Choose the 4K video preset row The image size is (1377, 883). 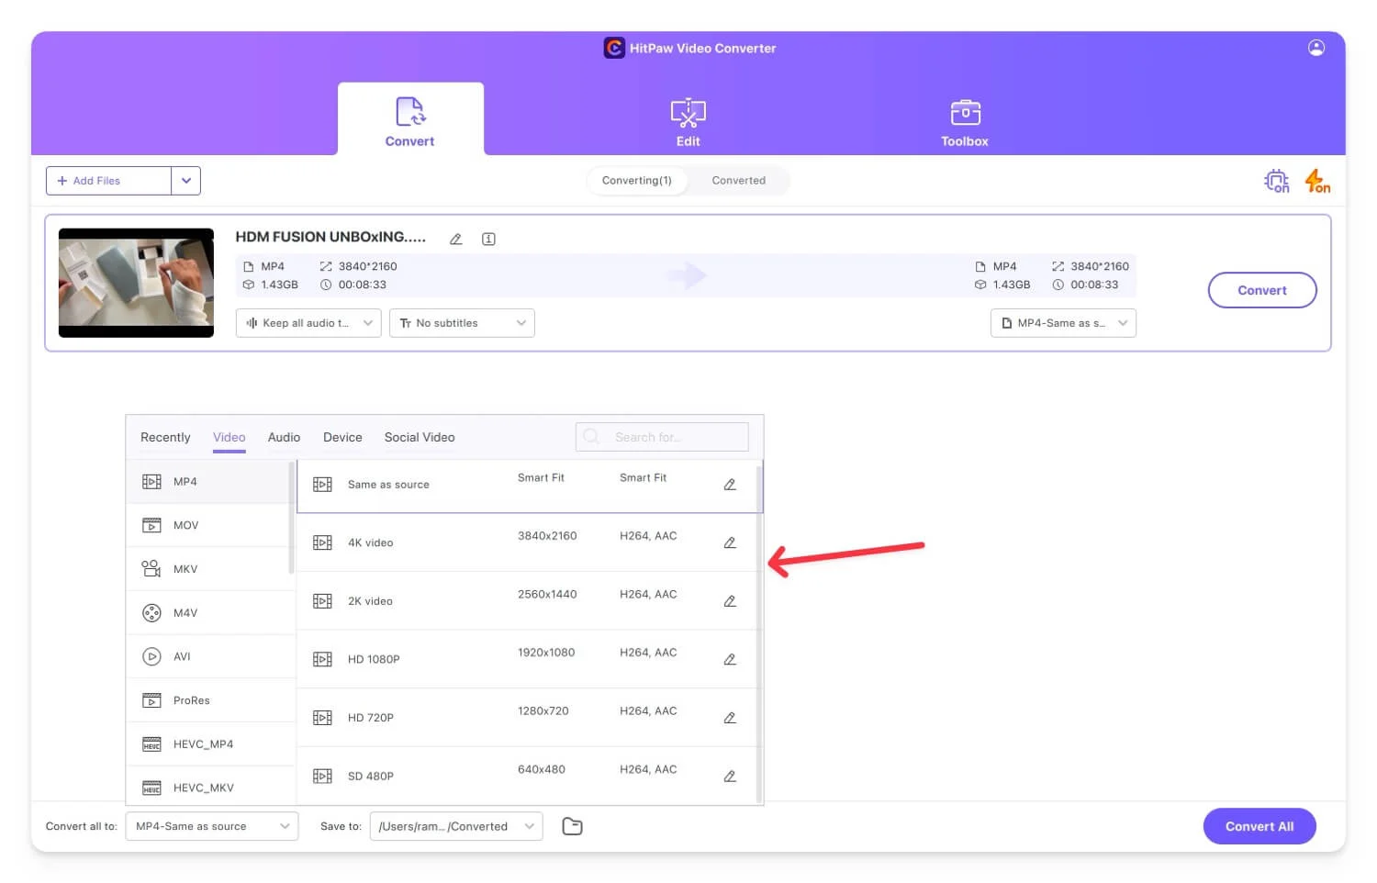[x=526, y=542]
